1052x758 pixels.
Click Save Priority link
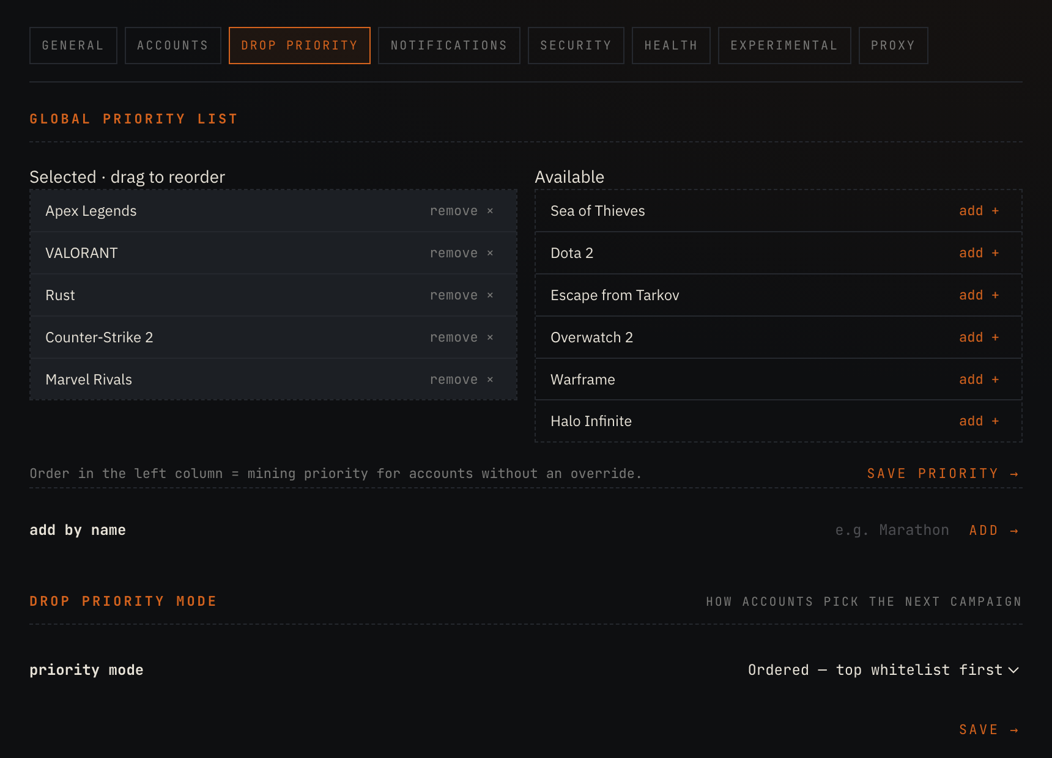[943, 474]
